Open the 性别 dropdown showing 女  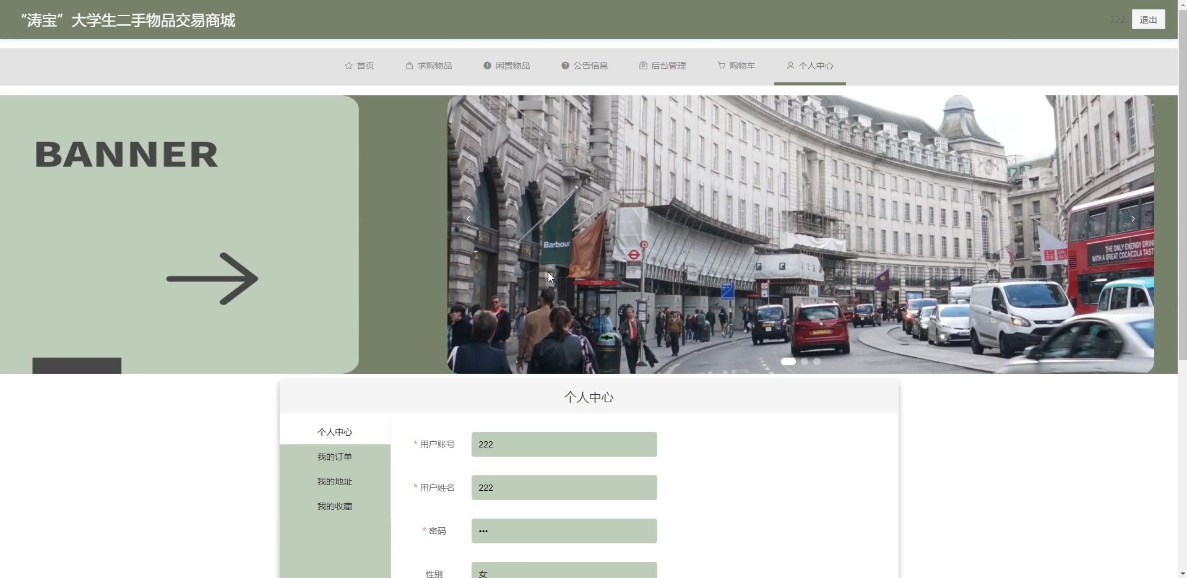click(564, 570)
